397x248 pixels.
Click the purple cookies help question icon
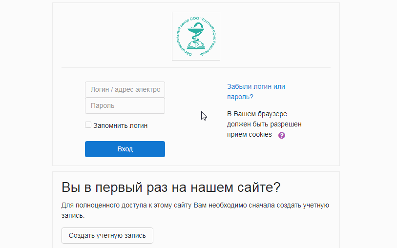tap(282, 135)
